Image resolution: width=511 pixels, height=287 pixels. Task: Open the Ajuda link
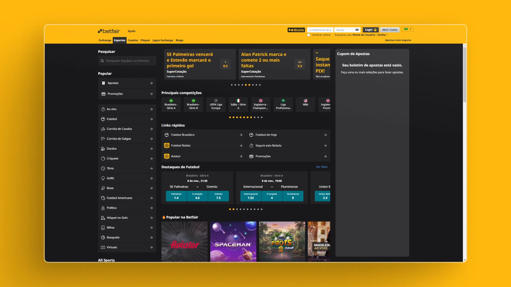(131, 31)
